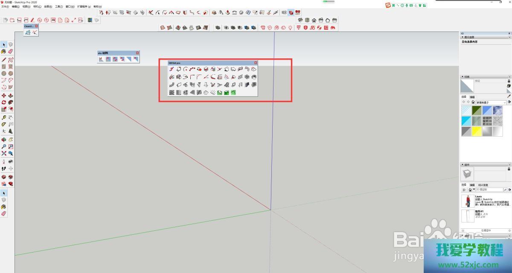Image resolution: width=512 pixels, height=273 pixels.
Task: Open the materials collection dropdown
Action: [x=505, y=102]
